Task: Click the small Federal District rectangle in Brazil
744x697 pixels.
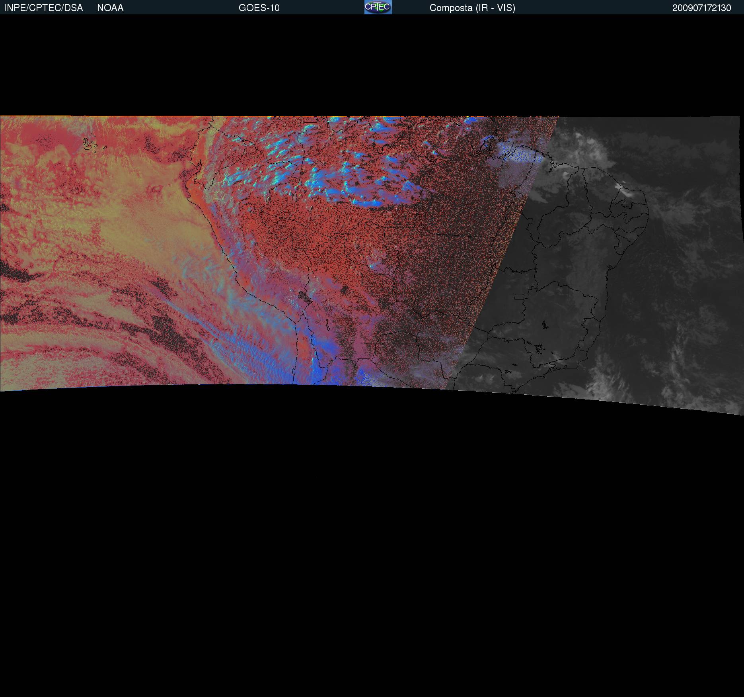Action: (x=520, y=296)
